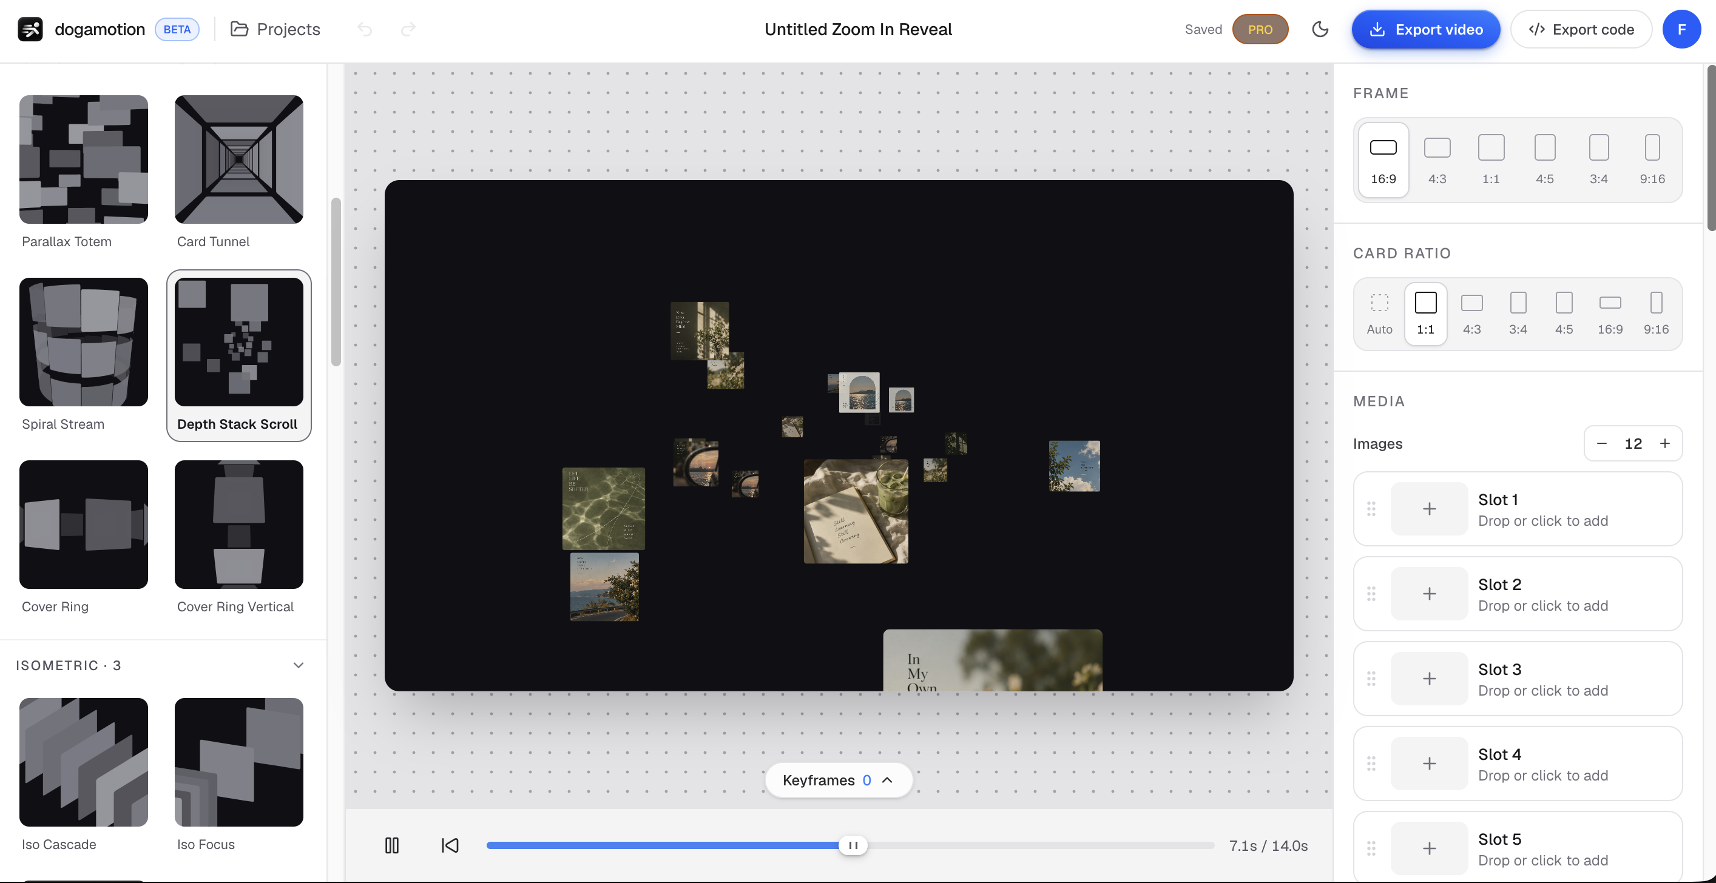Open the user account menu avatar
The image size is (1716, 883).
[1681, 29]
